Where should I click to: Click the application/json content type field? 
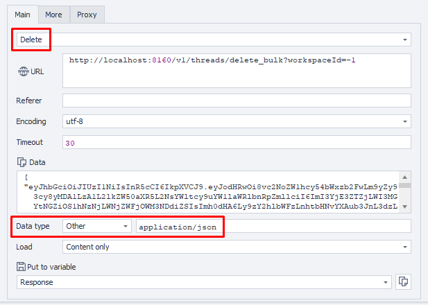(x=273, y=226)
